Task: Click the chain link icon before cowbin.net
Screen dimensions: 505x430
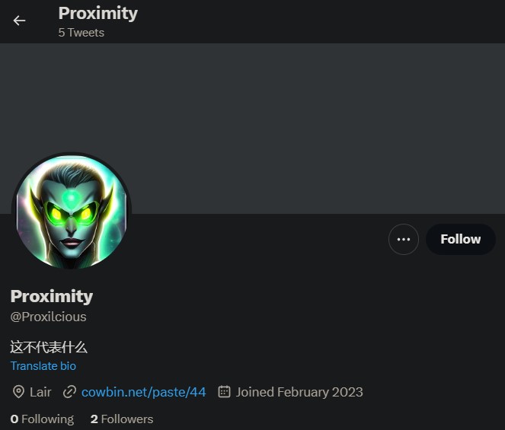Action: click(x=70, y=392)
